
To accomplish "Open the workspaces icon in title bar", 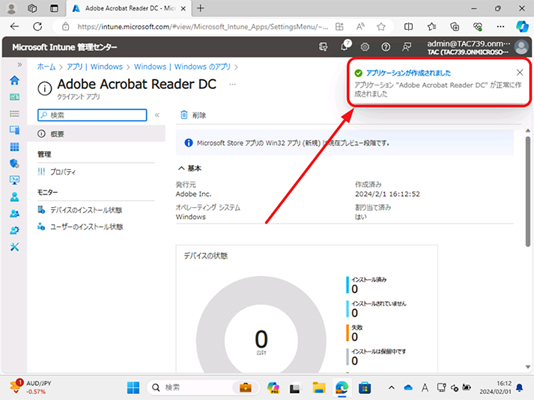I will [32, 8].
